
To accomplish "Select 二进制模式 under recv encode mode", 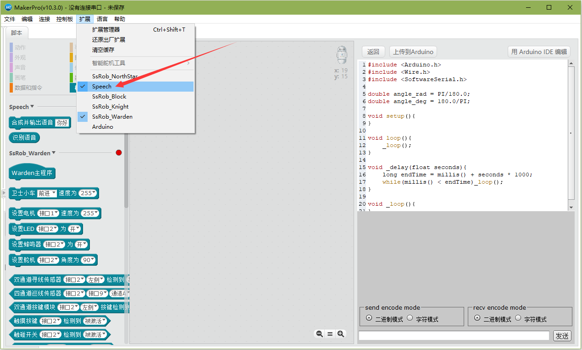I will (477, 318).
